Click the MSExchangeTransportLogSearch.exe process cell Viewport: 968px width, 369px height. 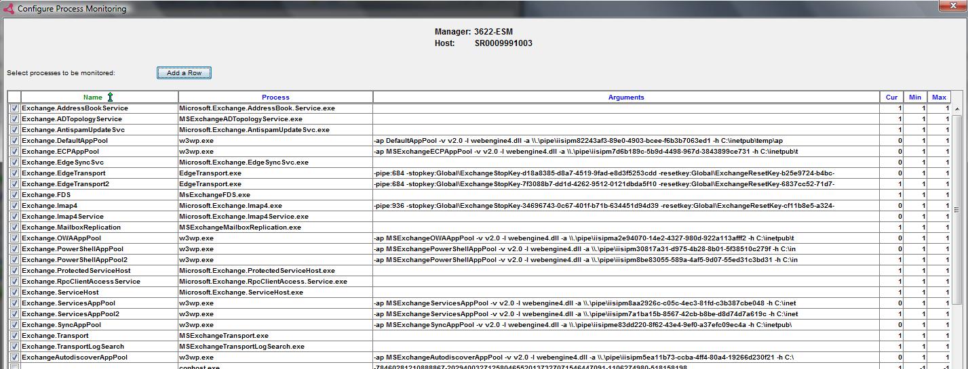(275, 347)
